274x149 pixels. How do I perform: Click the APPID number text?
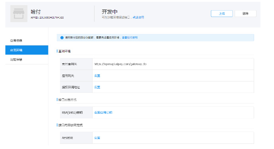click(x=47, y=17)
